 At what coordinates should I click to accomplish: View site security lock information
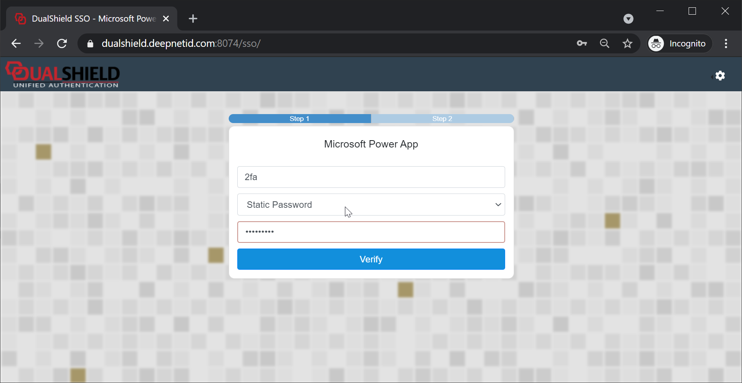[x=91, y=44]
